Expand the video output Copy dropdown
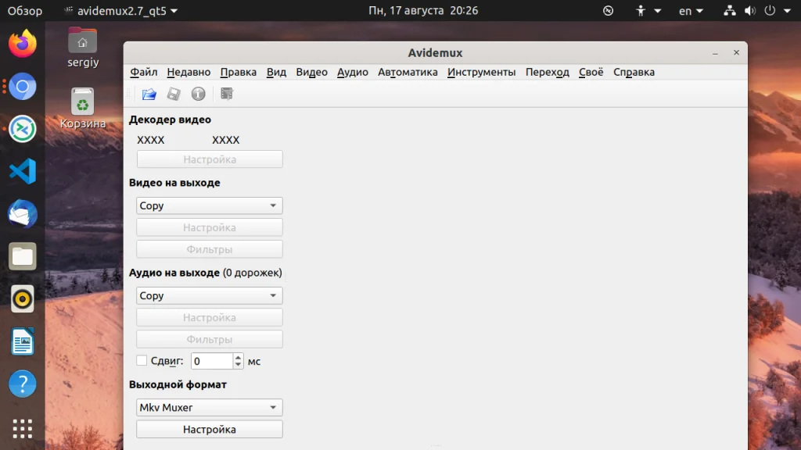Image resolution: width=801 pixels, height=450 pixels. [210, 205]
